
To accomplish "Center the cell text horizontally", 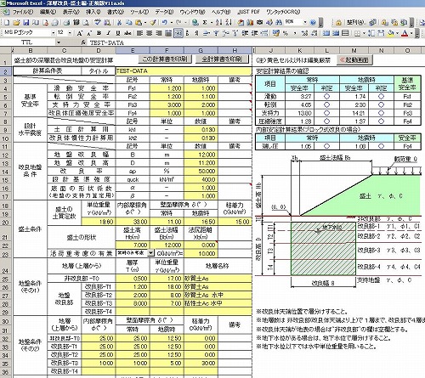I will coord(149,33).
